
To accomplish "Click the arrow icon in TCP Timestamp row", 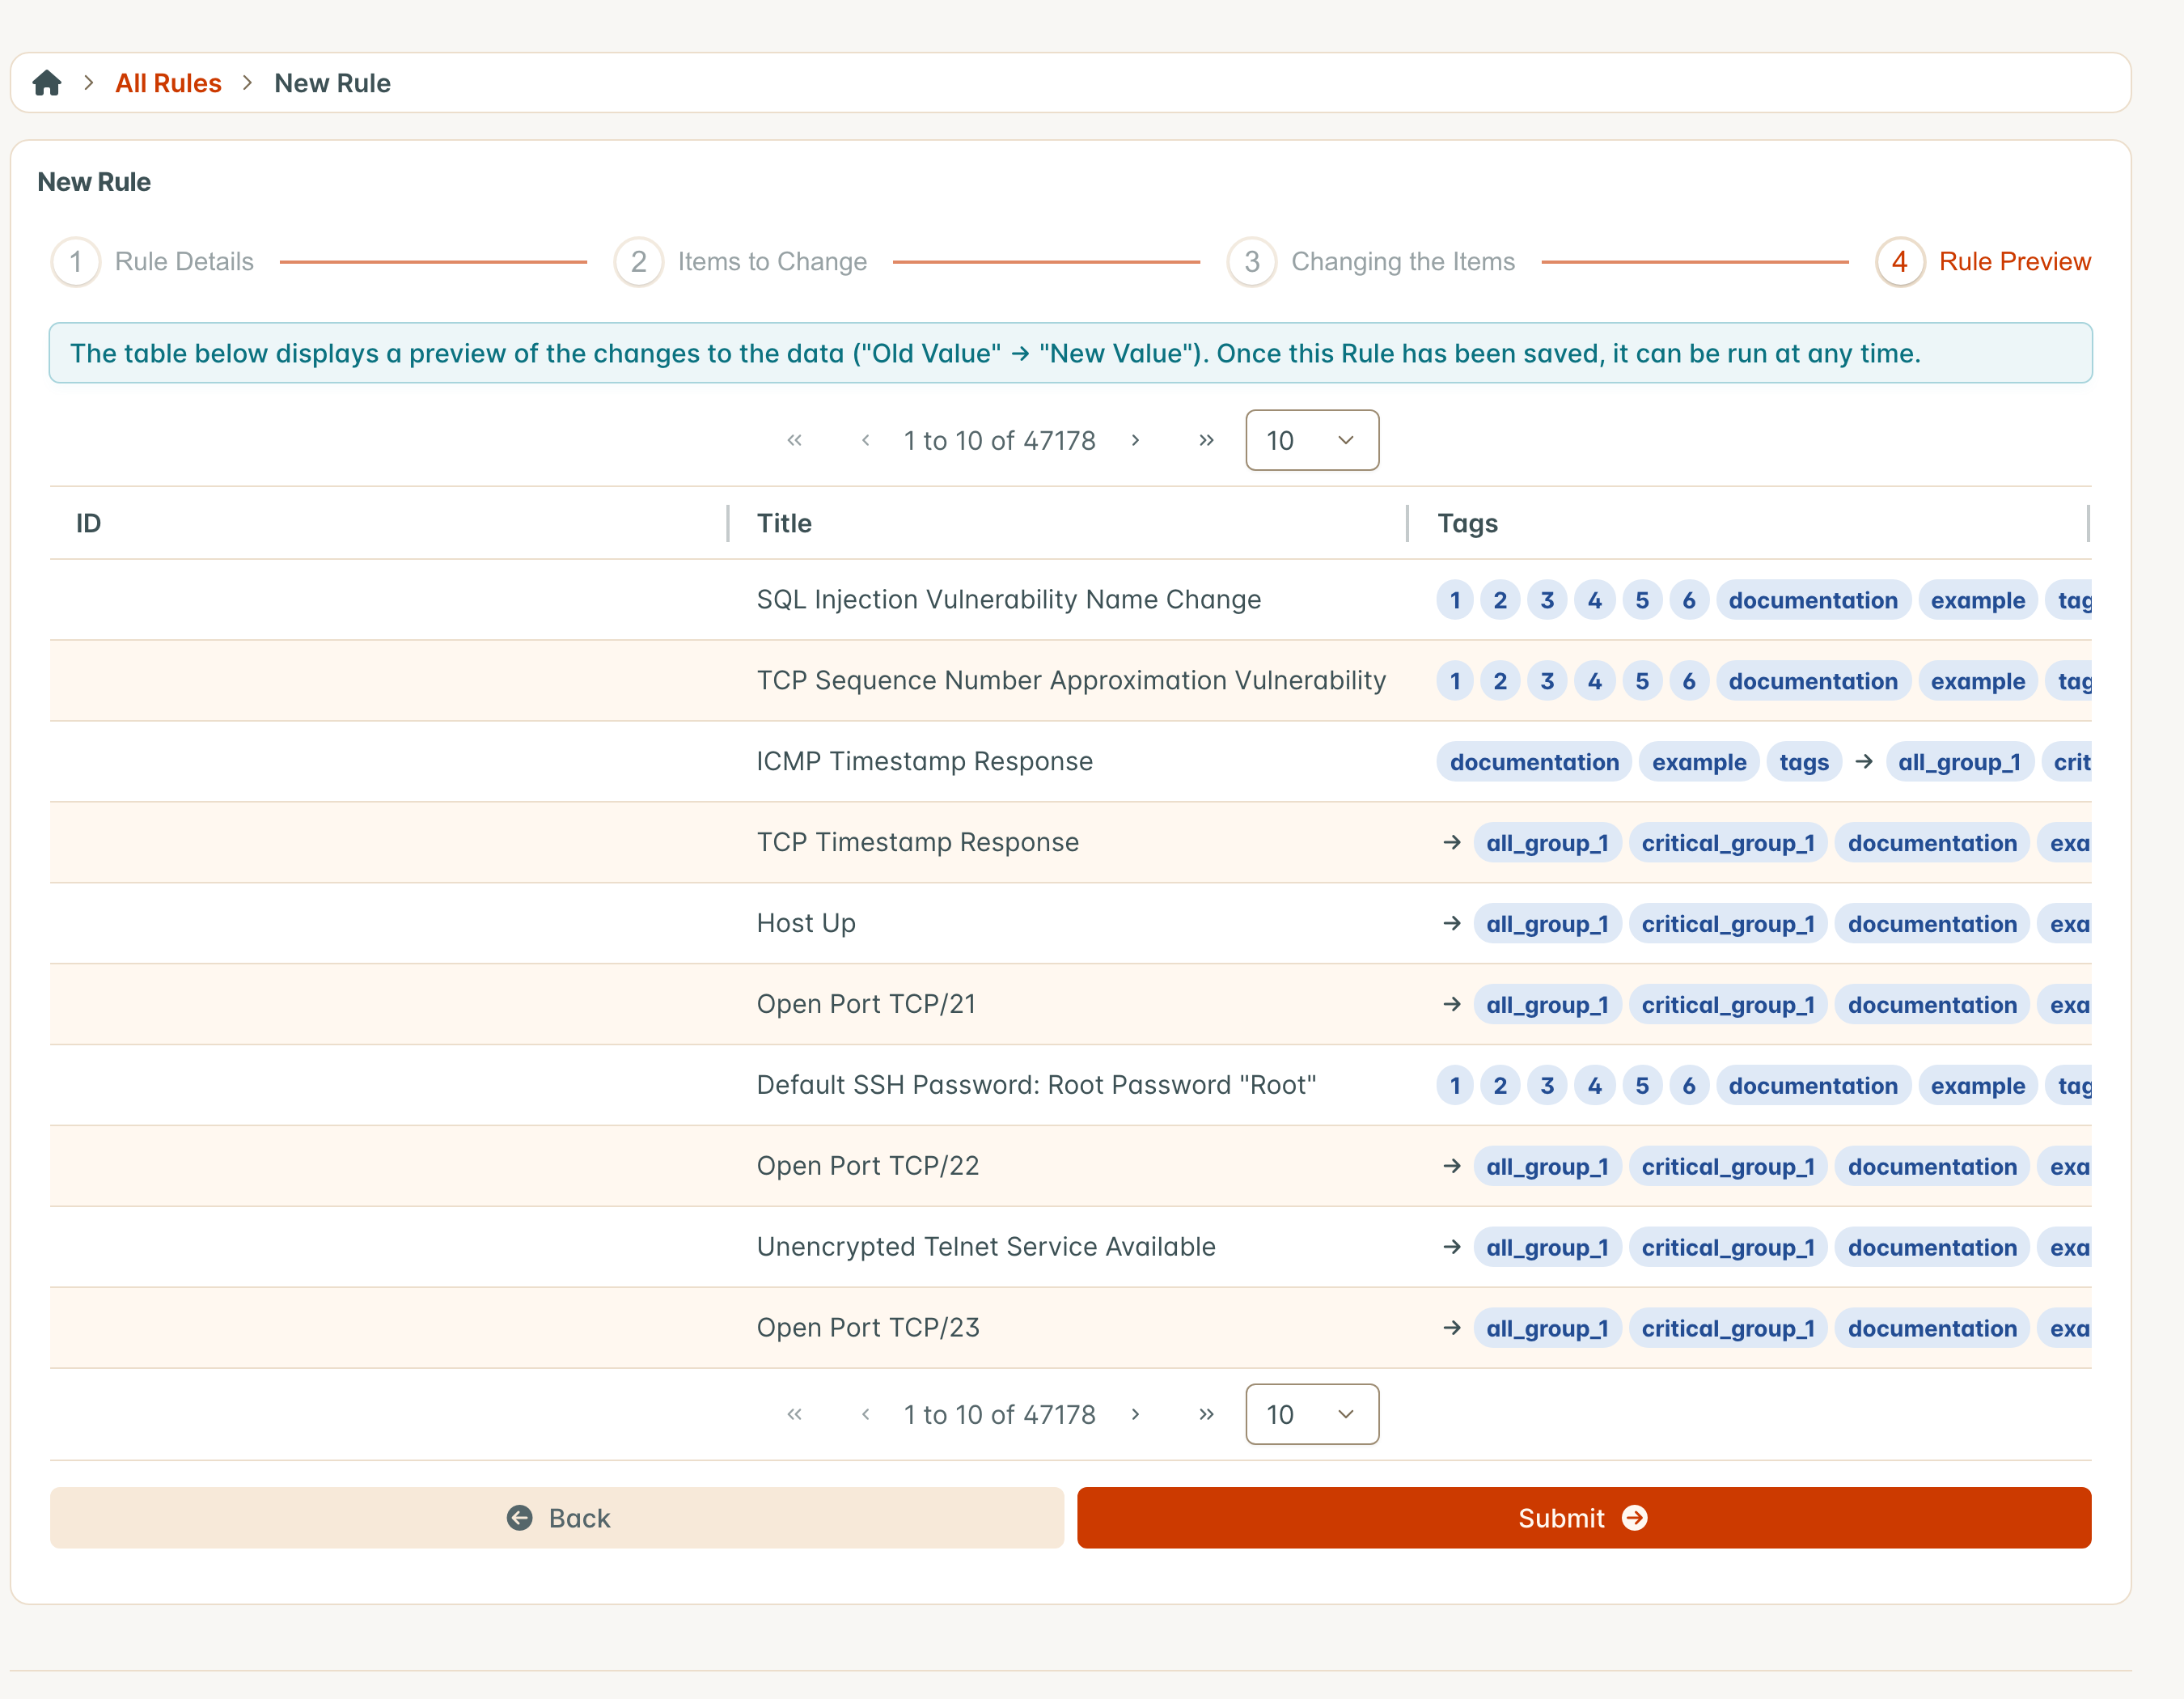I will click(x=1452, y=843).
